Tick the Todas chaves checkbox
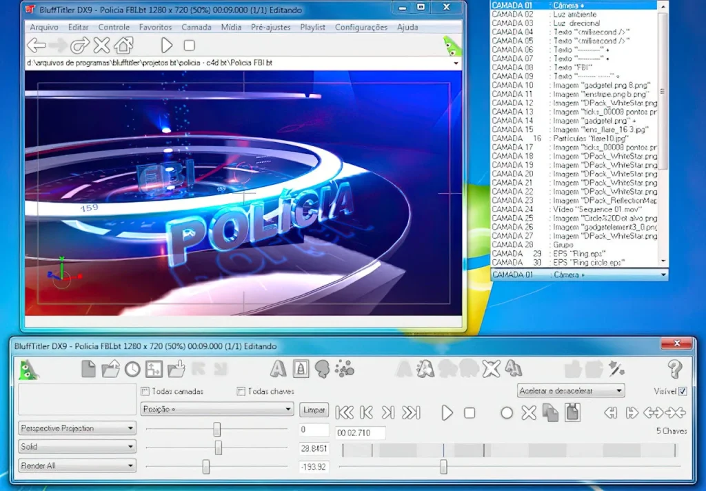The image size is (706, 491). click(241, 392)
